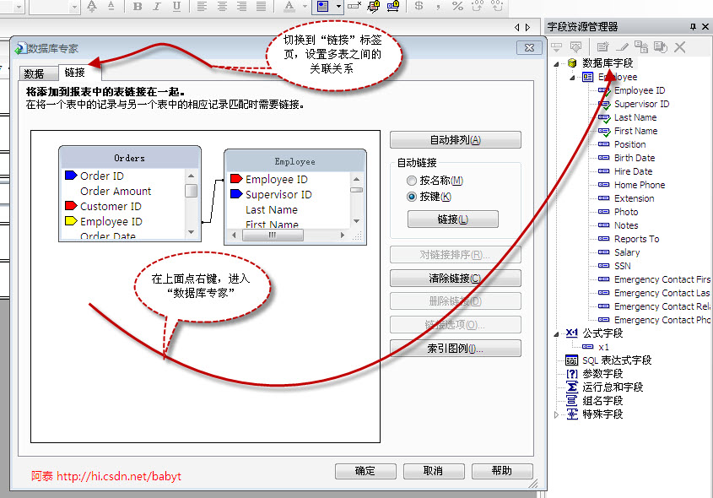Click insert to report icon in field explorer
The image size is (713, 498).
tap(557, 46)
